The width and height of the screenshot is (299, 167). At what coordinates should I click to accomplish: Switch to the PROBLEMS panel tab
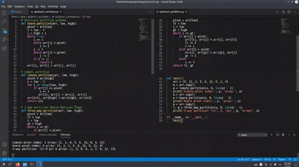(18, 135)
